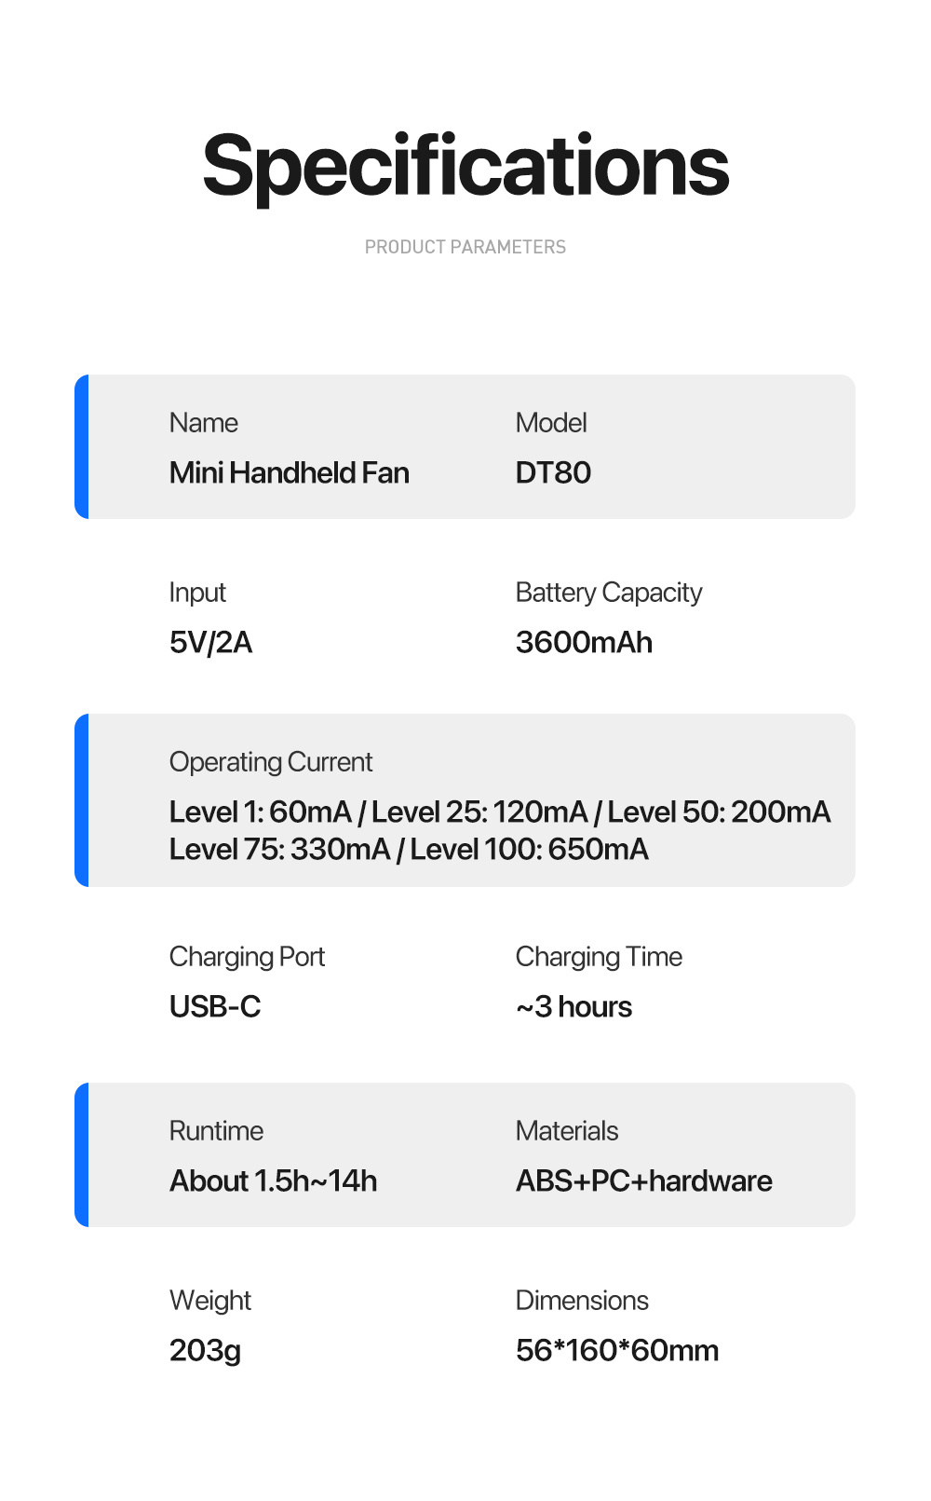This screenshot has height=1501, width=931.
Task: Click the Dimensions label
Action: [582, 1301]
